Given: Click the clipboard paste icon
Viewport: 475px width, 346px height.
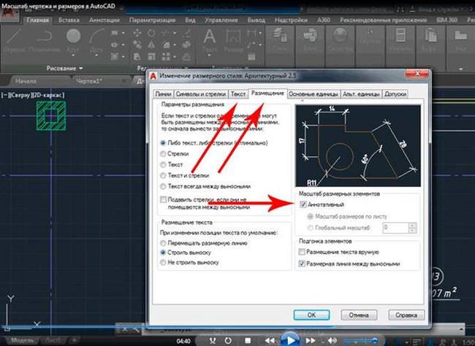Looking at the screenshot, I should tap(430, 35).
